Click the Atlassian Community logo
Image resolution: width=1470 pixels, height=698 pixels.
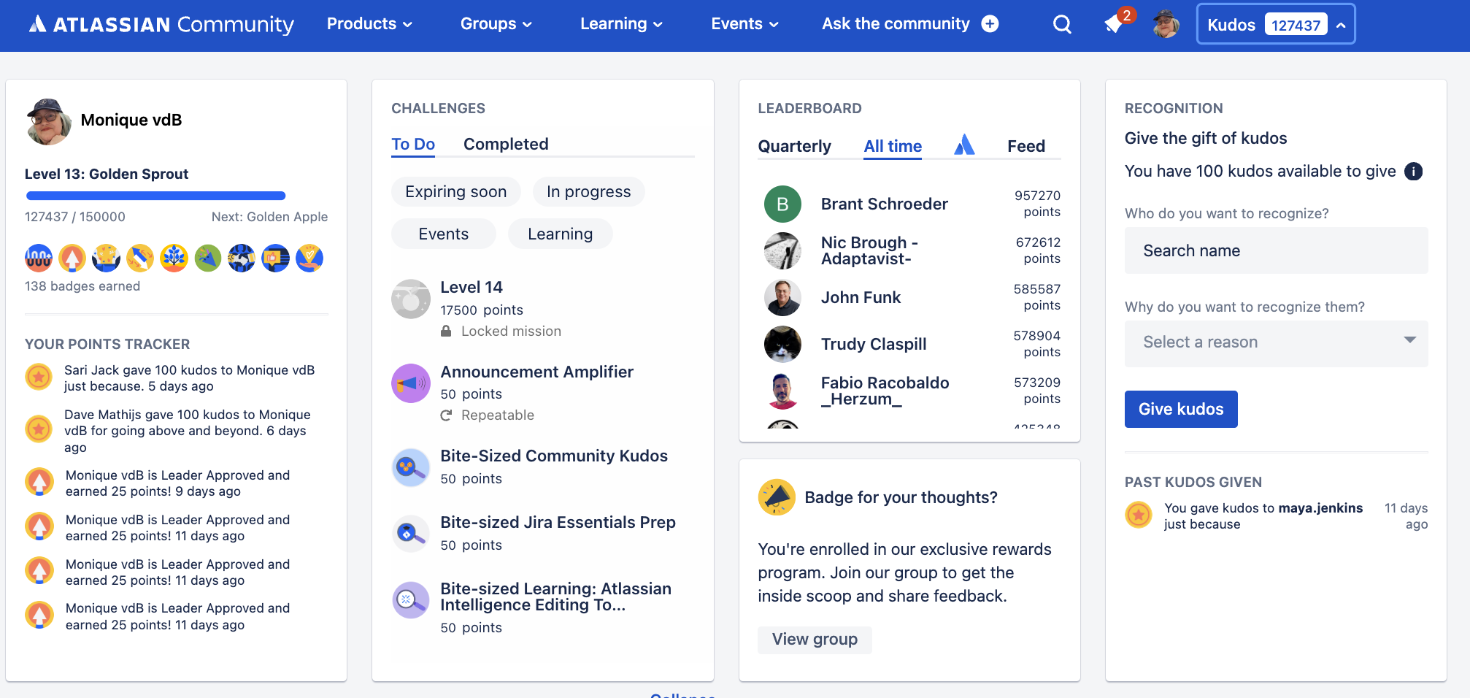click(x=161, y=24)
